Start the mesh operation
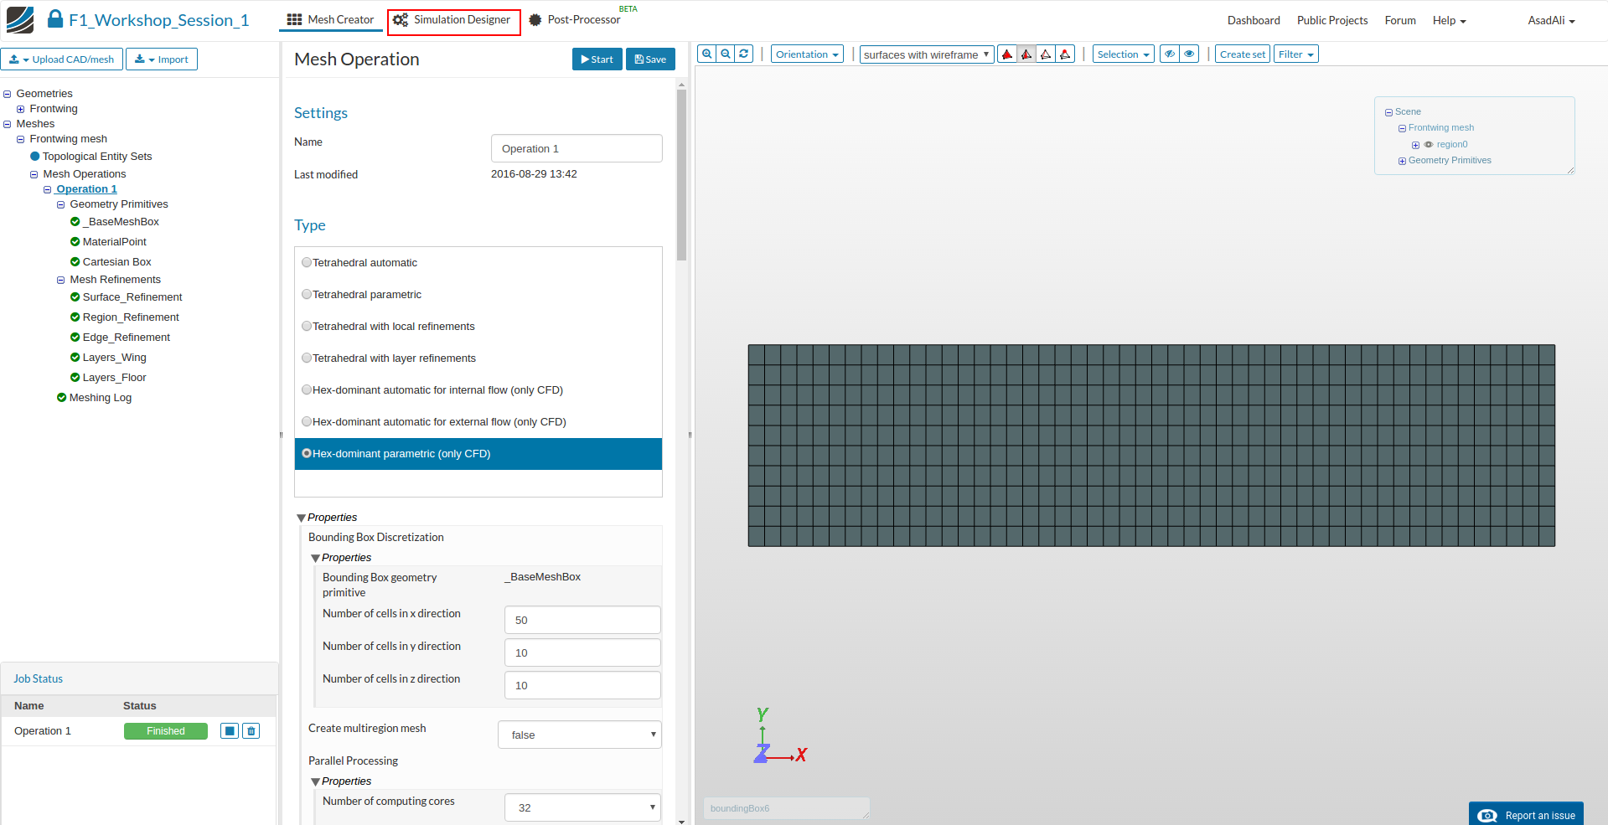This screenshot has height=825, width=1608. 597,59
